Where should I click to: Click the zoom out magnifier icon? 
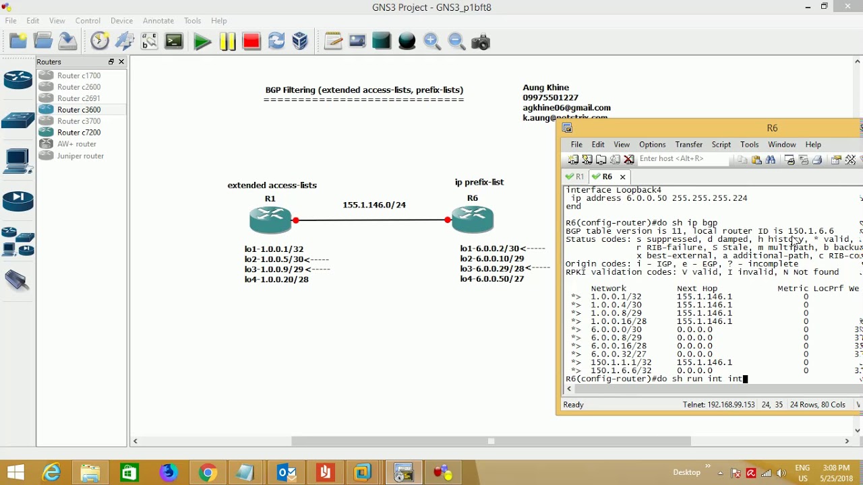pyautogui.click(x=456, y=42)
